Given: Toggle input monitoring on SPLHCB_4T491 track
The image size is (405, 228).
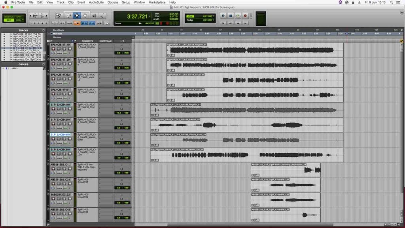Looking at the screenshot, I should click(59, 94).
